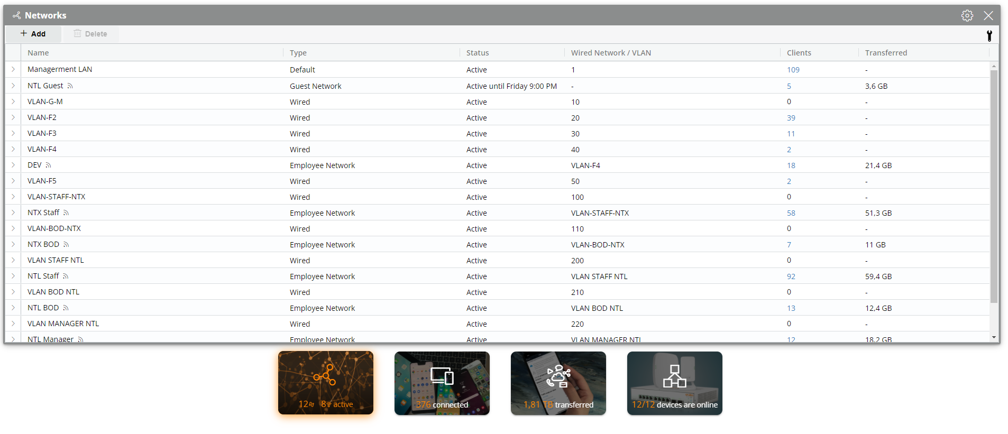Select the VLAN STAFF NTL network name
Screen dimensions: 1008x434
[x=56, y=260]
